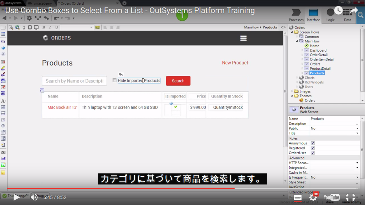Switch to the Data layer tab

[347, 15]
